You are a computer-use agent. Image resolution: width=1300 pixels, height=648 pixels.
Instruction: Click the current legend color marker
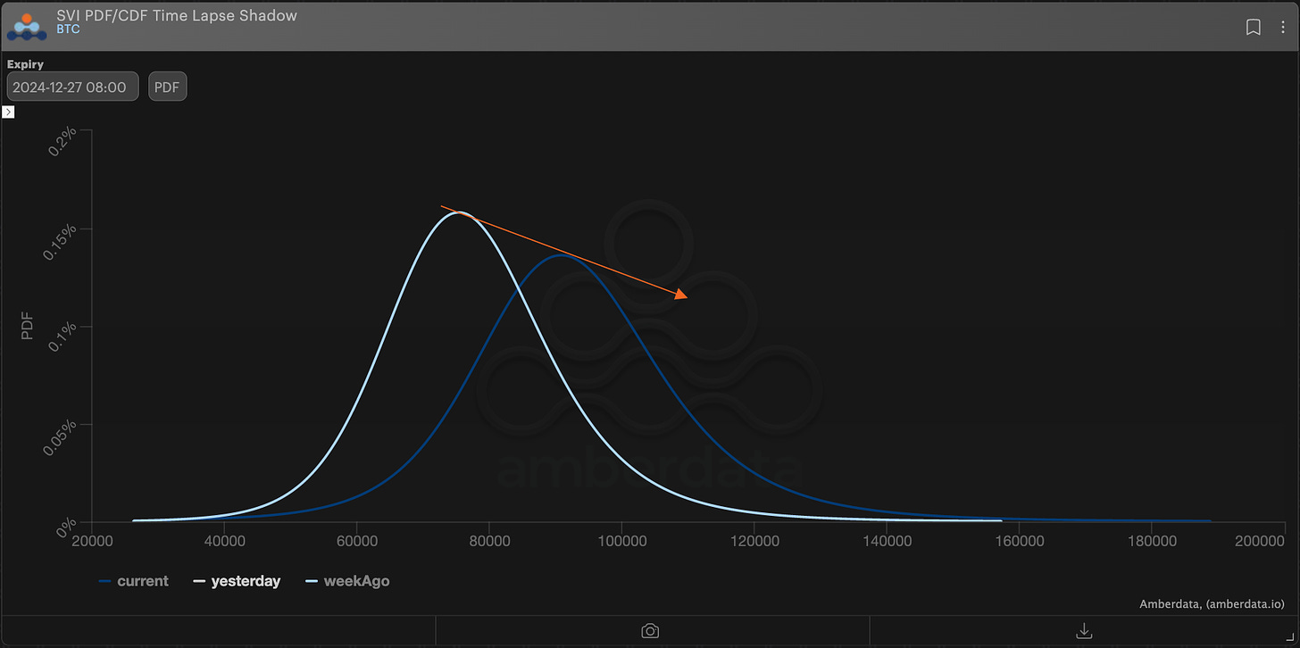104,581
